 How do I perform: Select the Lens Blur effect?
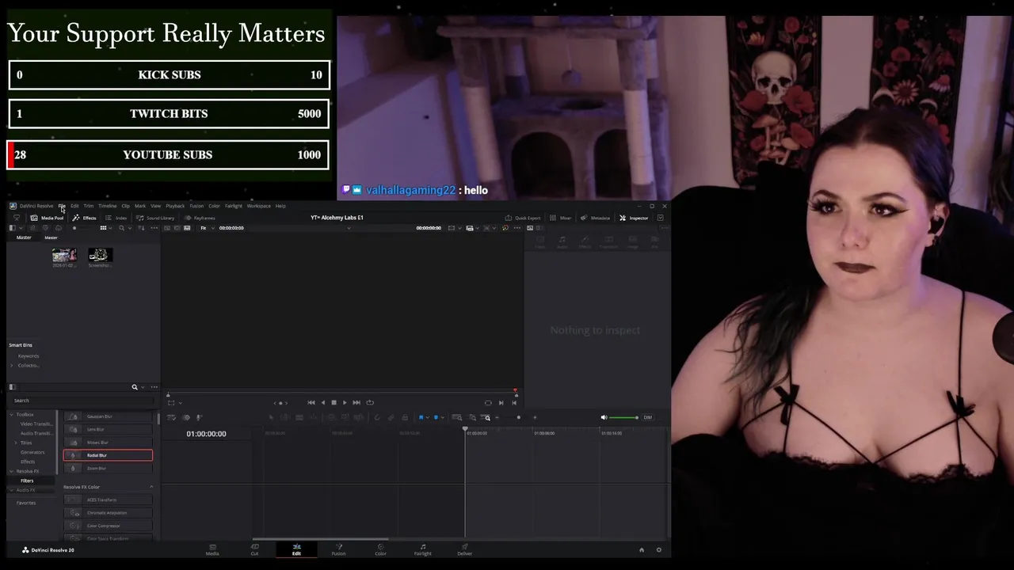point(108,429)
